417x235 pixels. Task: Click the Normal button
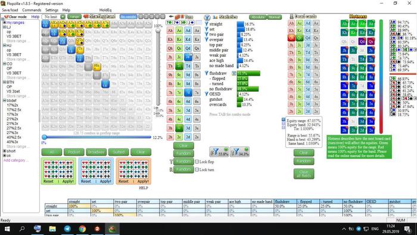tap(274, 17)
